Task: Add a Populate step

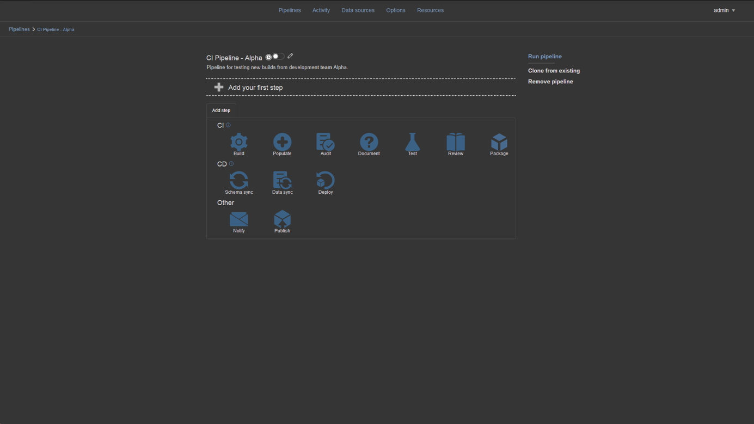Action: point(282,144)
